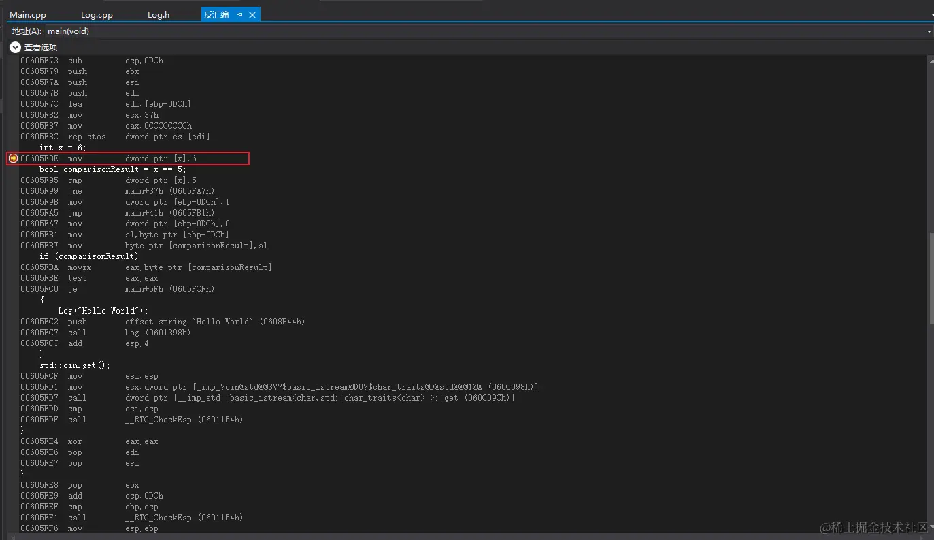Click the scrollbar up arrow

[x=931, y=60]
